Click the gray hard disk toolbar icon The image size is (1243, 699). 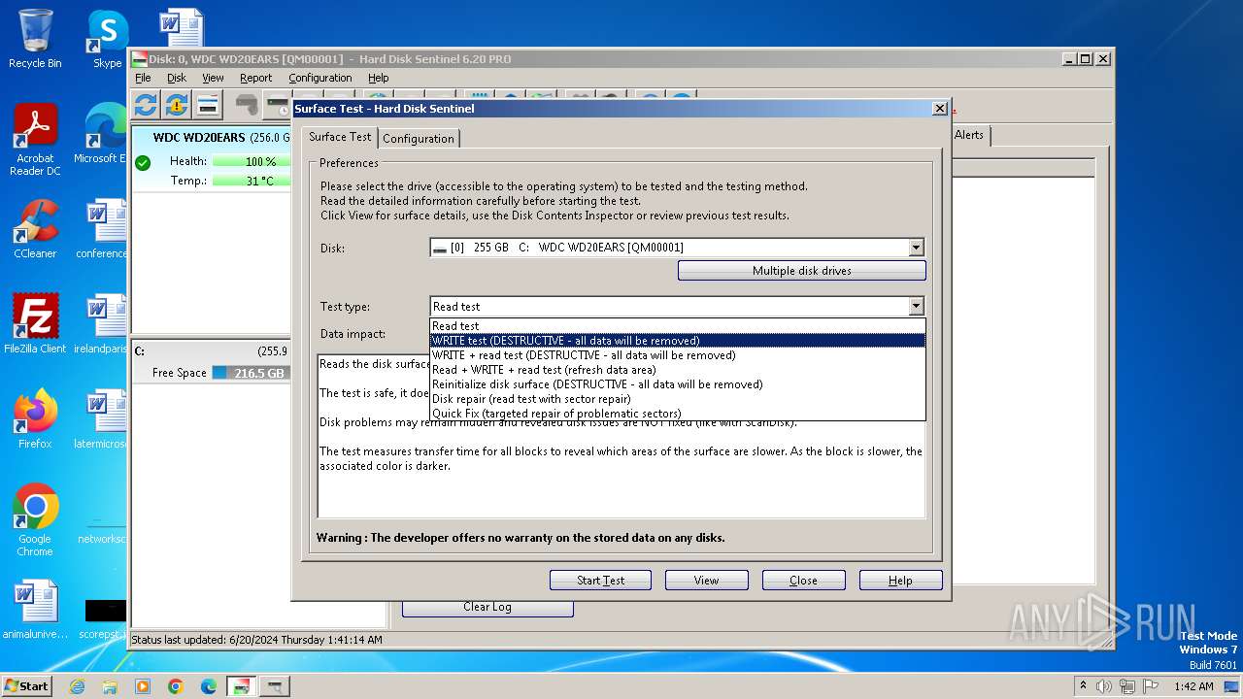(x=247, y=105)
